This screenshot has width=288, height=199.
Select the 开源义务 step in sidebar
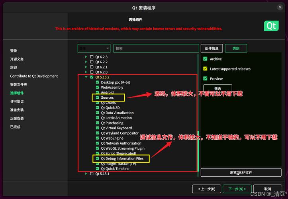click(x=17, y=59)
